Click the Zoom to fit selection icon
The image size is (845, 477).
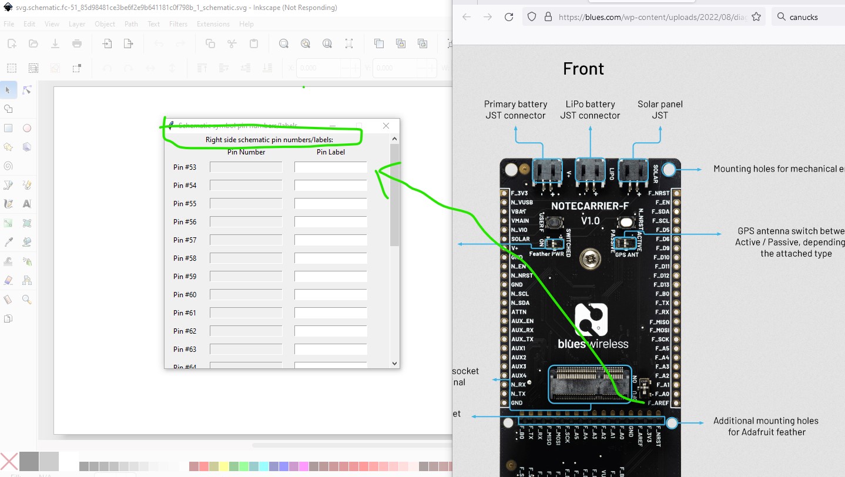pos(284,43)
